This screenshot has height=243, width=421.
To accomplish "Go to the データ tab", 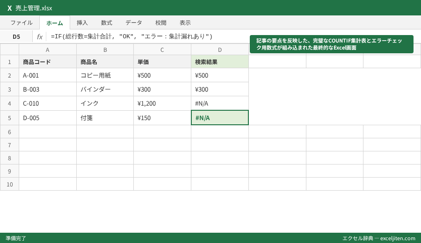I will pyautogui.click(x=134, y=23).
